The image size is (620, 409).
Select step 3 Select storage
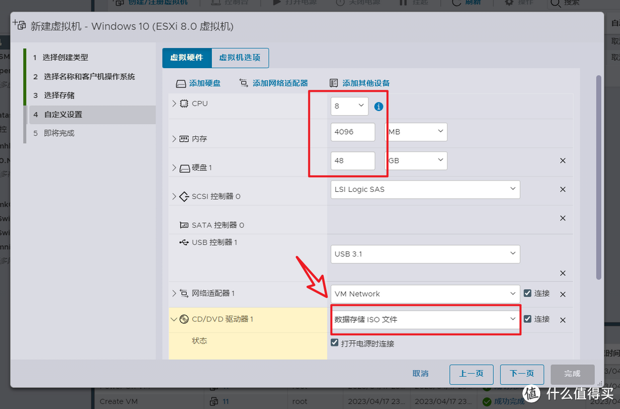[x=59, y=95]
